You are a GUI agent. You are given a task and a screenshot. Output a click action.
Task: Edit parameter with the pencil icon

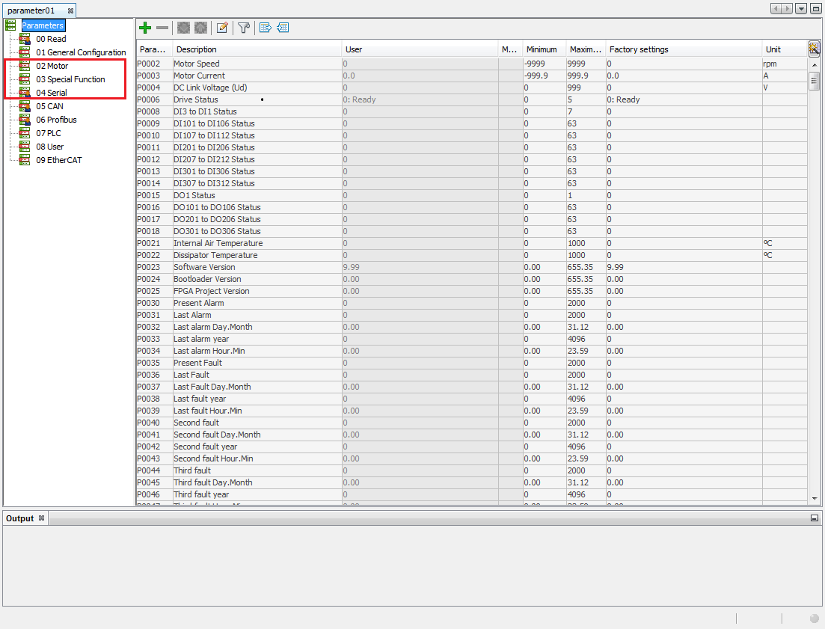click(222, 28)
